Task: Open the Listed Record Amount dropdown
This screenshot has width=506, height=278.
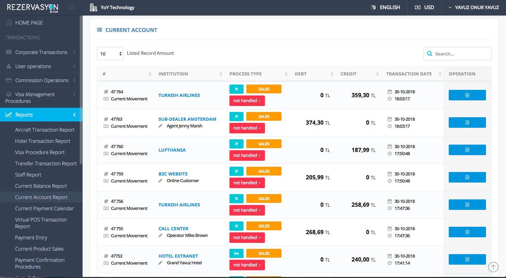Action: [x=110, y=54]
